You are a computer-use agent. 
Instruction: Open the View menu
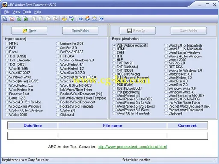coord(16,12)
